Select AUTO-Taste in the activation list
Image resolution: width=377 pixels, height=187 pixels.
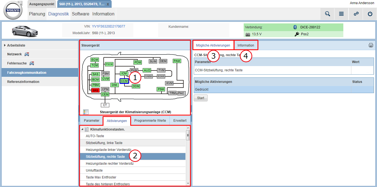133,136
